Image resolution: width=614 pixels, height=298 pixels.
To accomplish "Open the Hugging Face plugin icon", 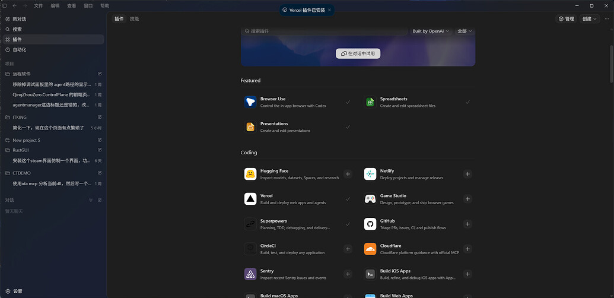I will click(x=250, y=174).
